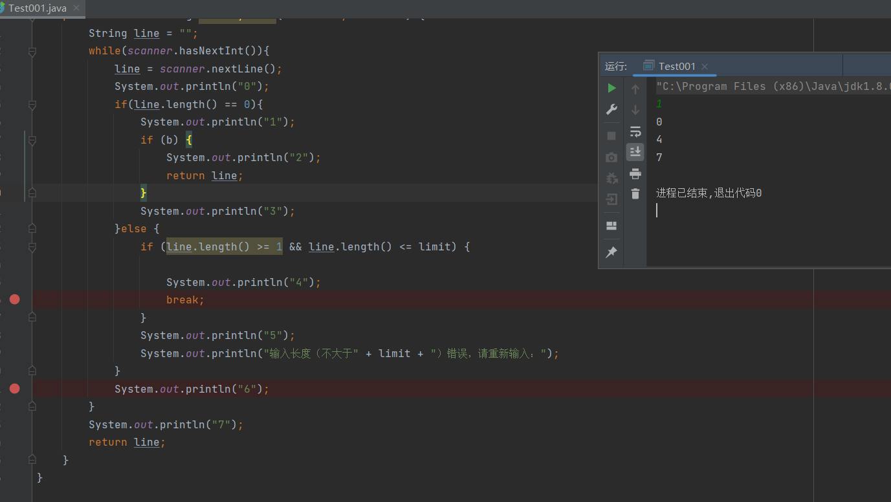Toggle soft-wrap in the console

point(635,131)
